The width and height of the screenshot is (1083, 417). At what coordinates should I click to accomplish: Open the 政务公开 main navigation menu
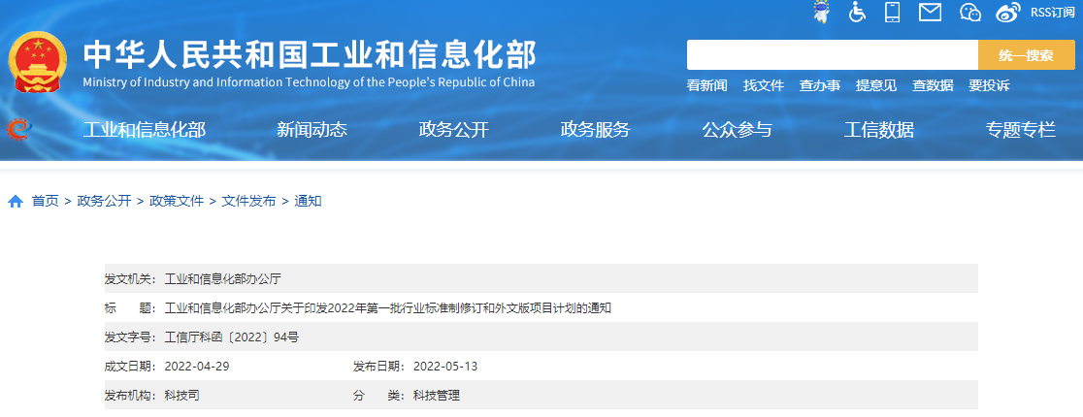(x=453, y=130)
